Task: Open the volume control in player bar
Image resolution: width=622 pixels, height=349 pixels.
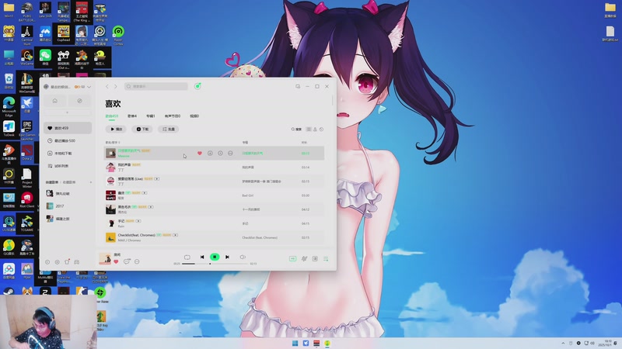Action: 243,257
